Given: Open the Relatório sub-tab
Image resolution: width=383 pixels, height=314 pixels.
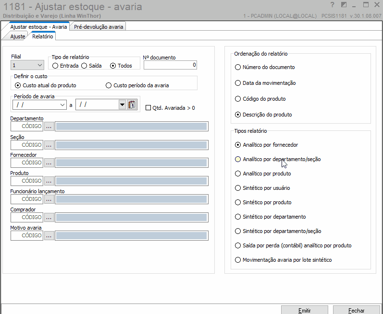Looking at the screenshot, I should click(x=42, y=36).
